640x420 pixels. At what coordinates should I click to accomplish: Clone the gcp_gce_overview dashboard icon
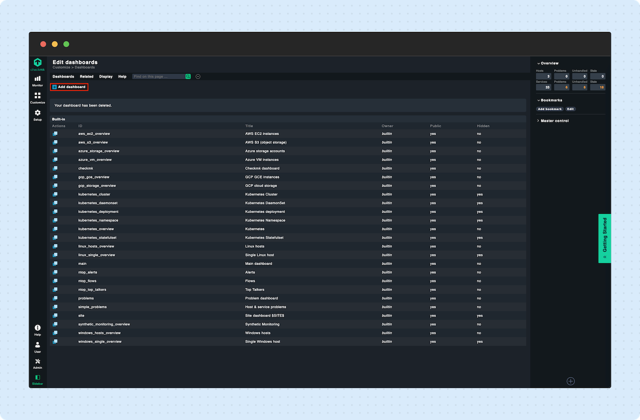pyautogui.click(x=55, y=177)
